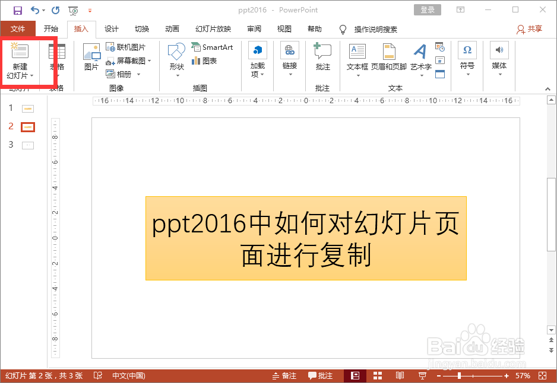Click the zoom out minus button
The width and height of the screenshot is (557, 383).
tap(439, 376)
